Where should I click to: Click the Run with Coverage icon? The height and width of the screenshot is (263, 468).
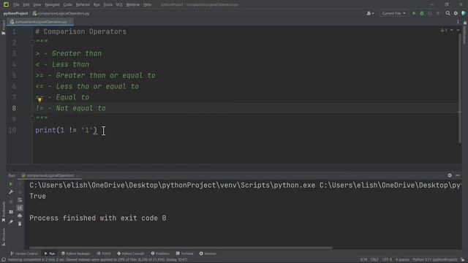tap(430, 13)
